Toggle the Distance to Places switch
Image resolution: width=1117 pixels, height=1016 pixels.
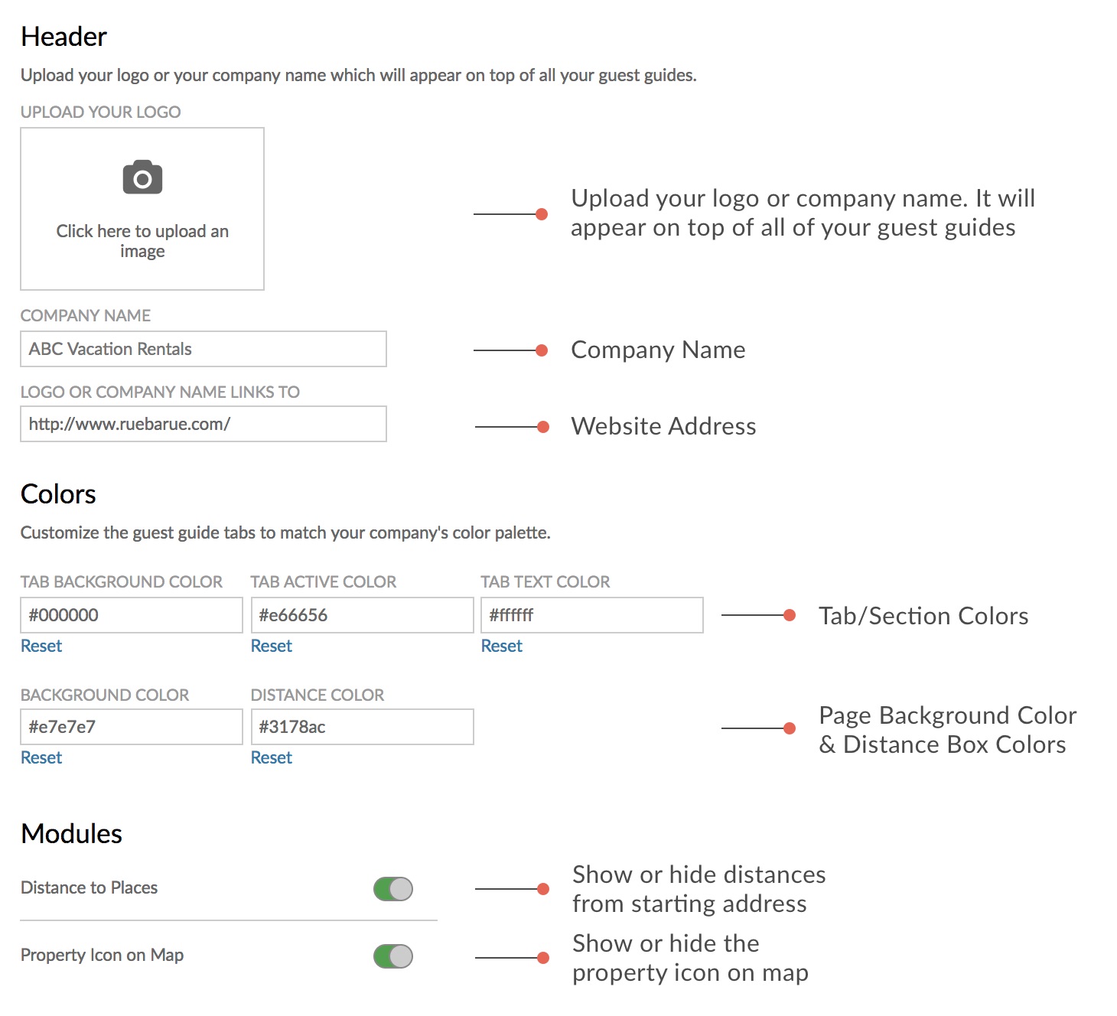pyautogui.click(x=393, y=889)
